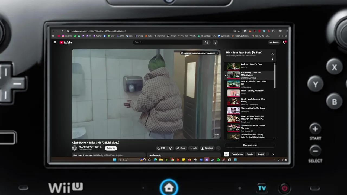The height and width of the screenshot is (195, 347).
Task: Bookmark this page with the star icon
Action: (x=239, y=31)
